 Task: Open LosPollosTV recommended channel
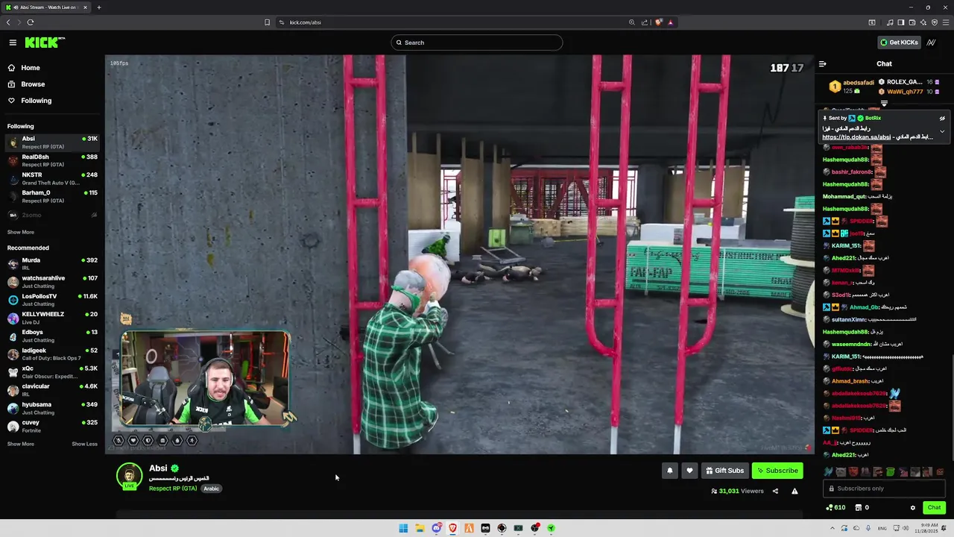click(x=52, y=300)
